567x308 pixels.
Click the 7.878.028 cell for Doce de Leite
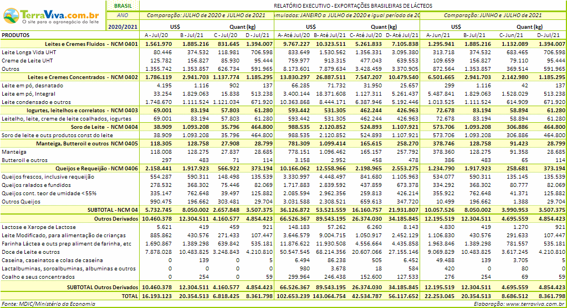(159, 253)
